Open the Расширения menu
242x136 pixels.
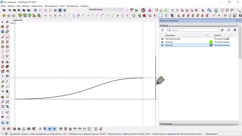[73, 6]
